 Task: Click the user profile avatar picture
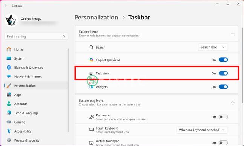[x=11, y=20]
